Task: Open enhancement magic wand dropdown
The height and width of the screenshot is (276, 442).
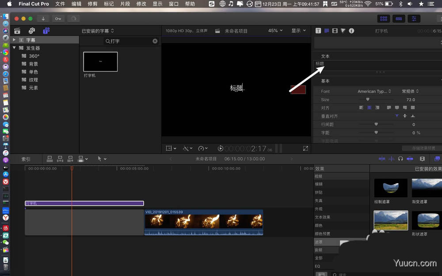Action: coord(187,148)
